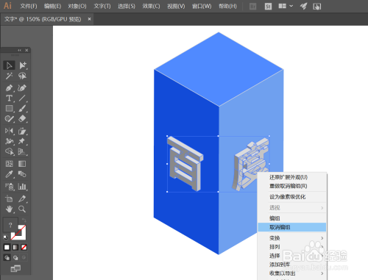This screenshot has height=280, width=368.
Task: Expand the 透视 submenu
Action: tap(292, 208)
